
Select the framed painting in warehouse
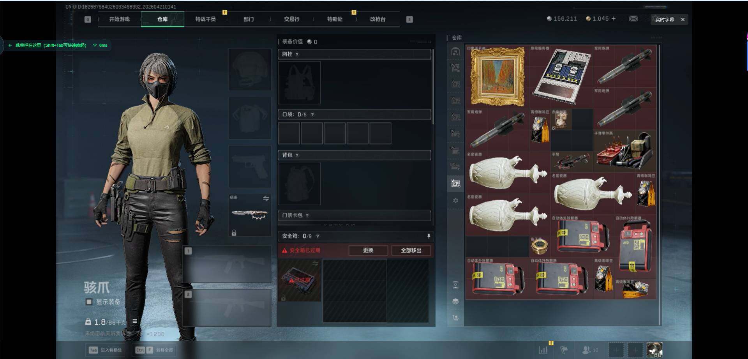497,76
